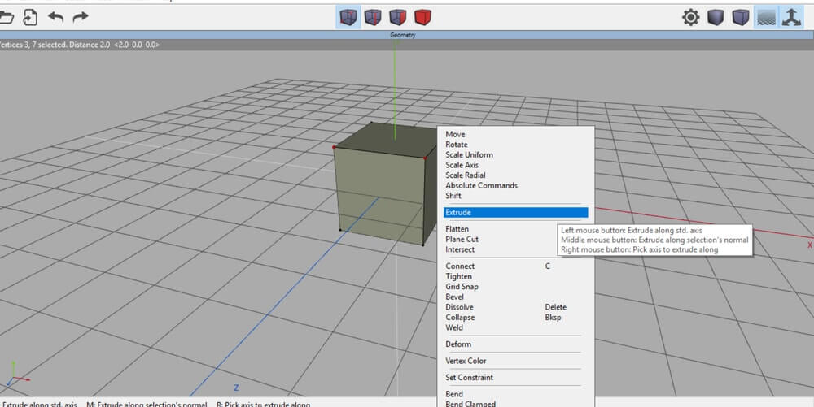Click the Redo arrow icon
This screenshot has width=814, height=407.
pos(80,16)
